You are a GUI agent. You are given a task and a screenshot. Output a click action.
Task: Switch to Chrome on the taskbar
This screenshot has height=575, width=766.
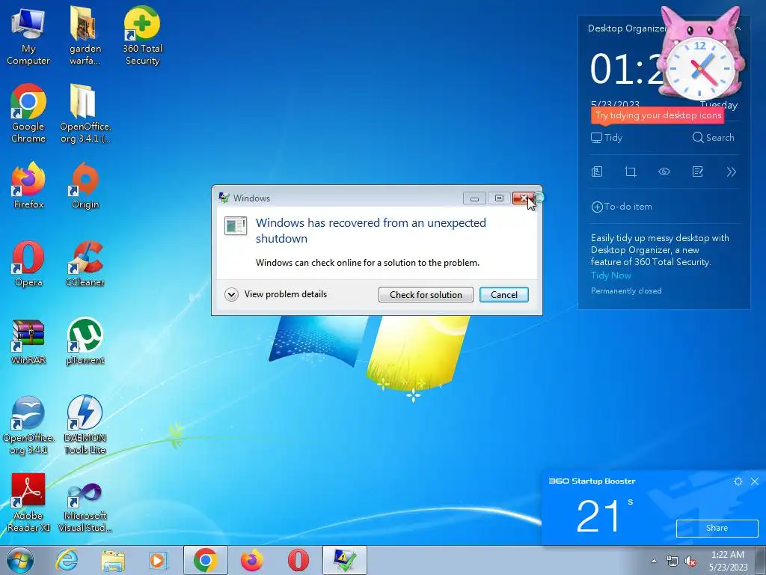205,560
